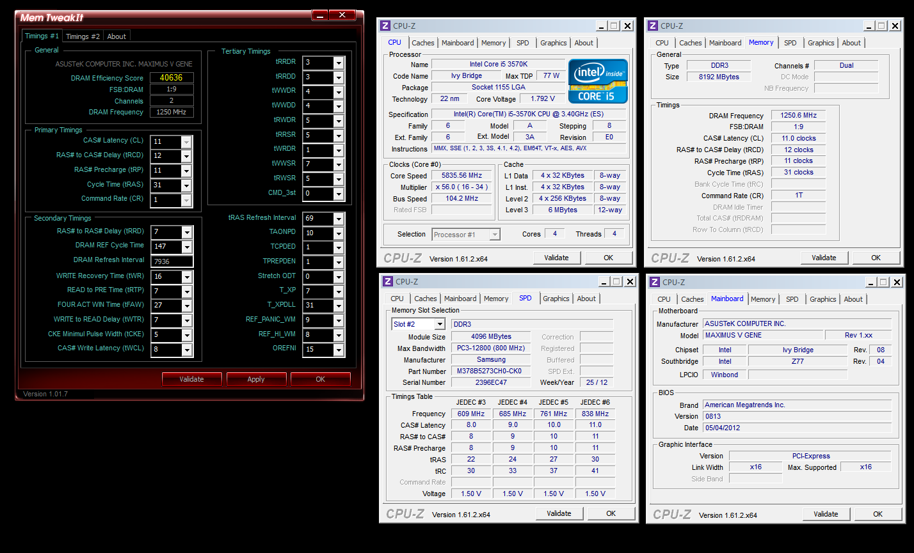Click Validate in the CPU-Z SPD window
The image size is (914, 553).
coord(559,513)
